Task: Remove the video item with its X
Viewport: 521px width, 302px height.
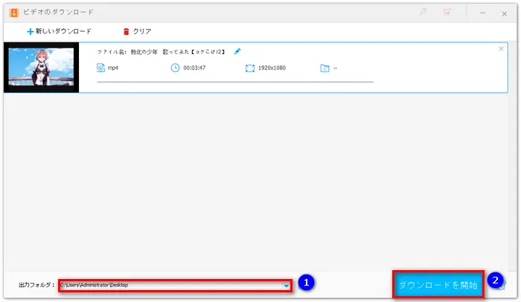Action: point(501,48)
